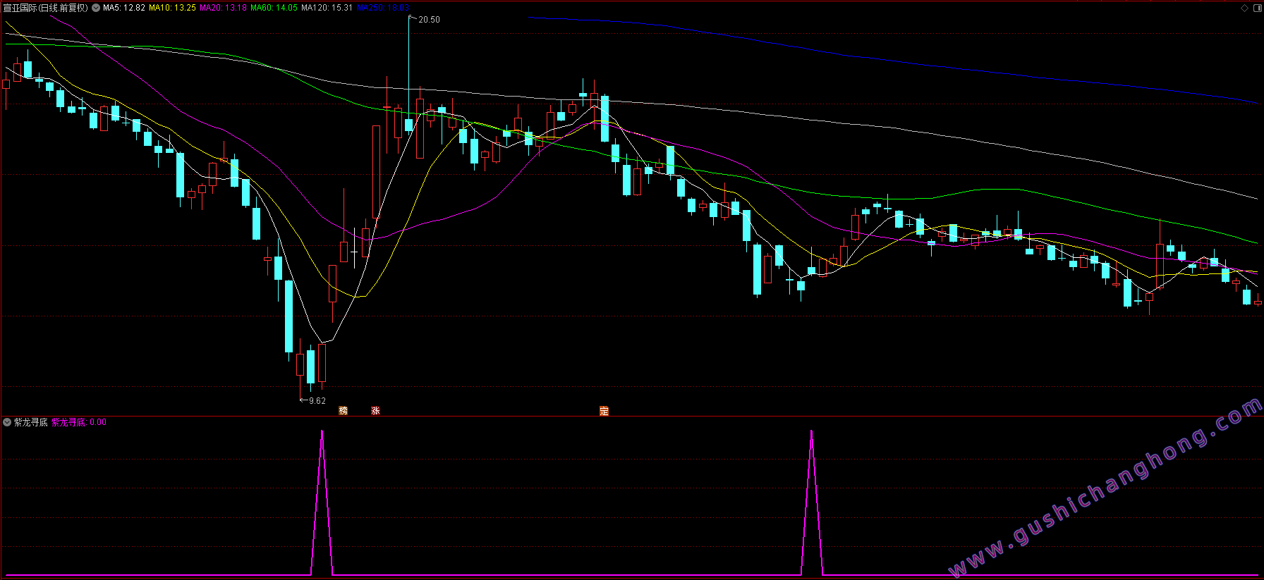The width and height of the screenshot is (1264, 580).
Task: Select the MA60: 14.05 label
Action: click(274, 8)
